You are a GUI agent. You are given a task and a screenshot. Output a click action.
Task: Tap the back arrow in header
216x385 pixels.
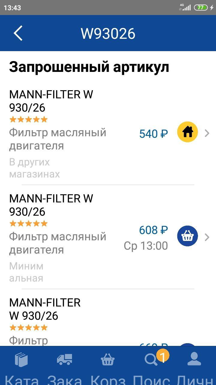(18, 33)
